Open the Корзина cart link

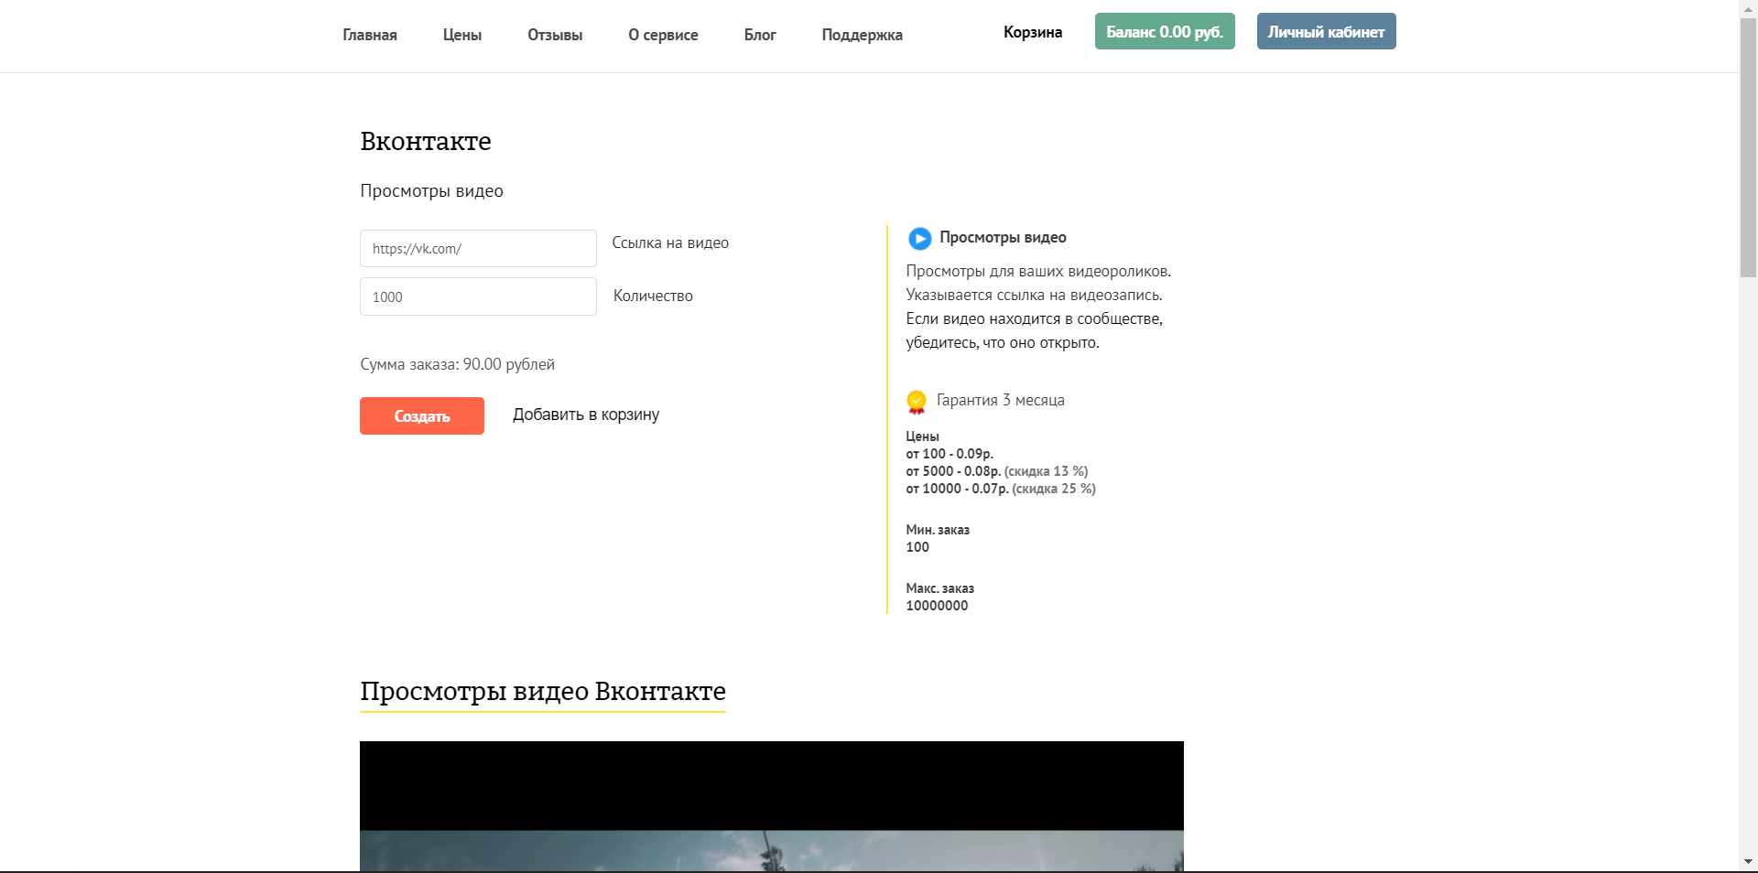pos(1033,32)
